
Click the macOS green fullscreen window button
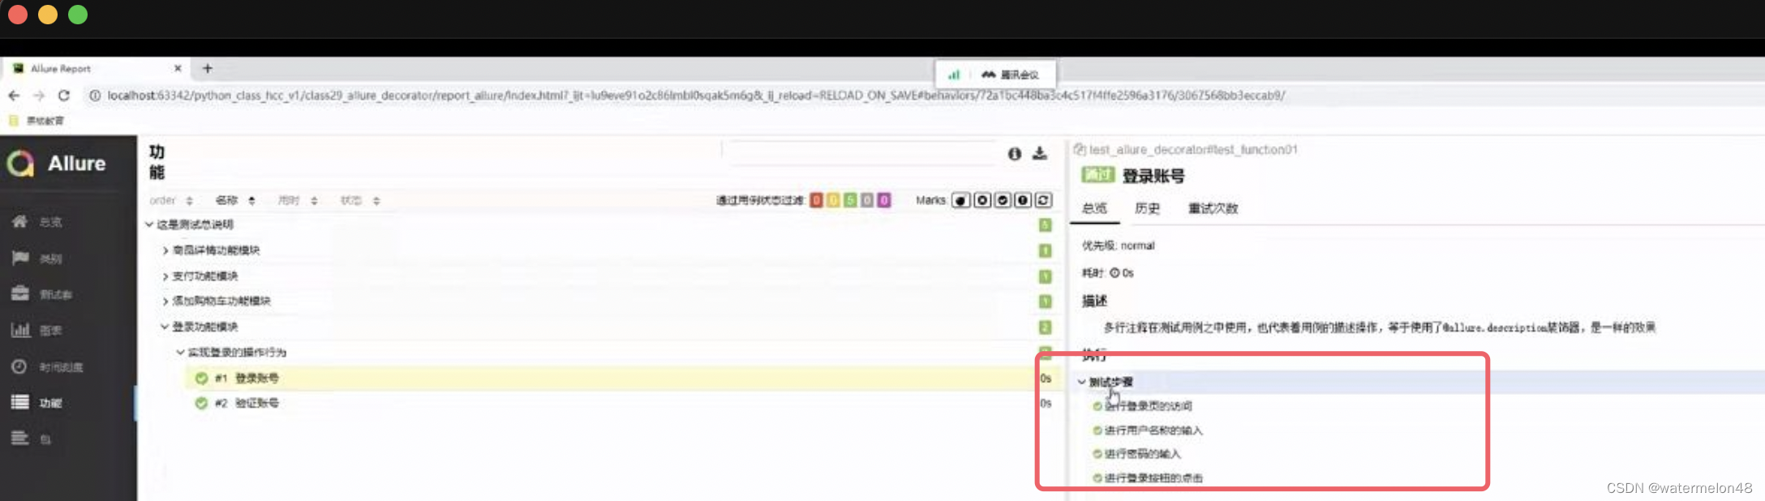[x=78, y=15]
